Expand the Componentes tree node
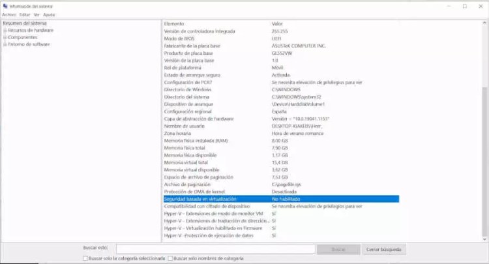The height and width of the screenshot is (264, 489). tap(5, 37)
